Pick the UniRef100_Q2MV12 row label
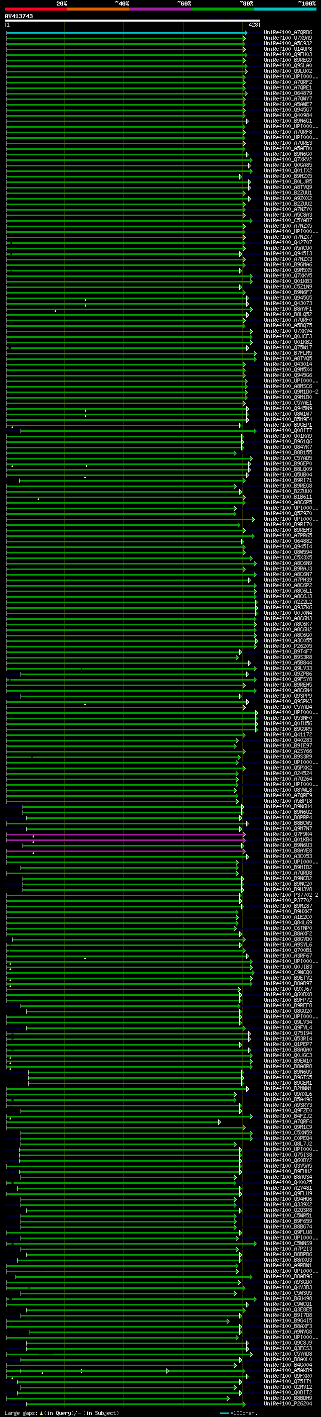This screenshot has width=321, height=1417. (288, 1387)
